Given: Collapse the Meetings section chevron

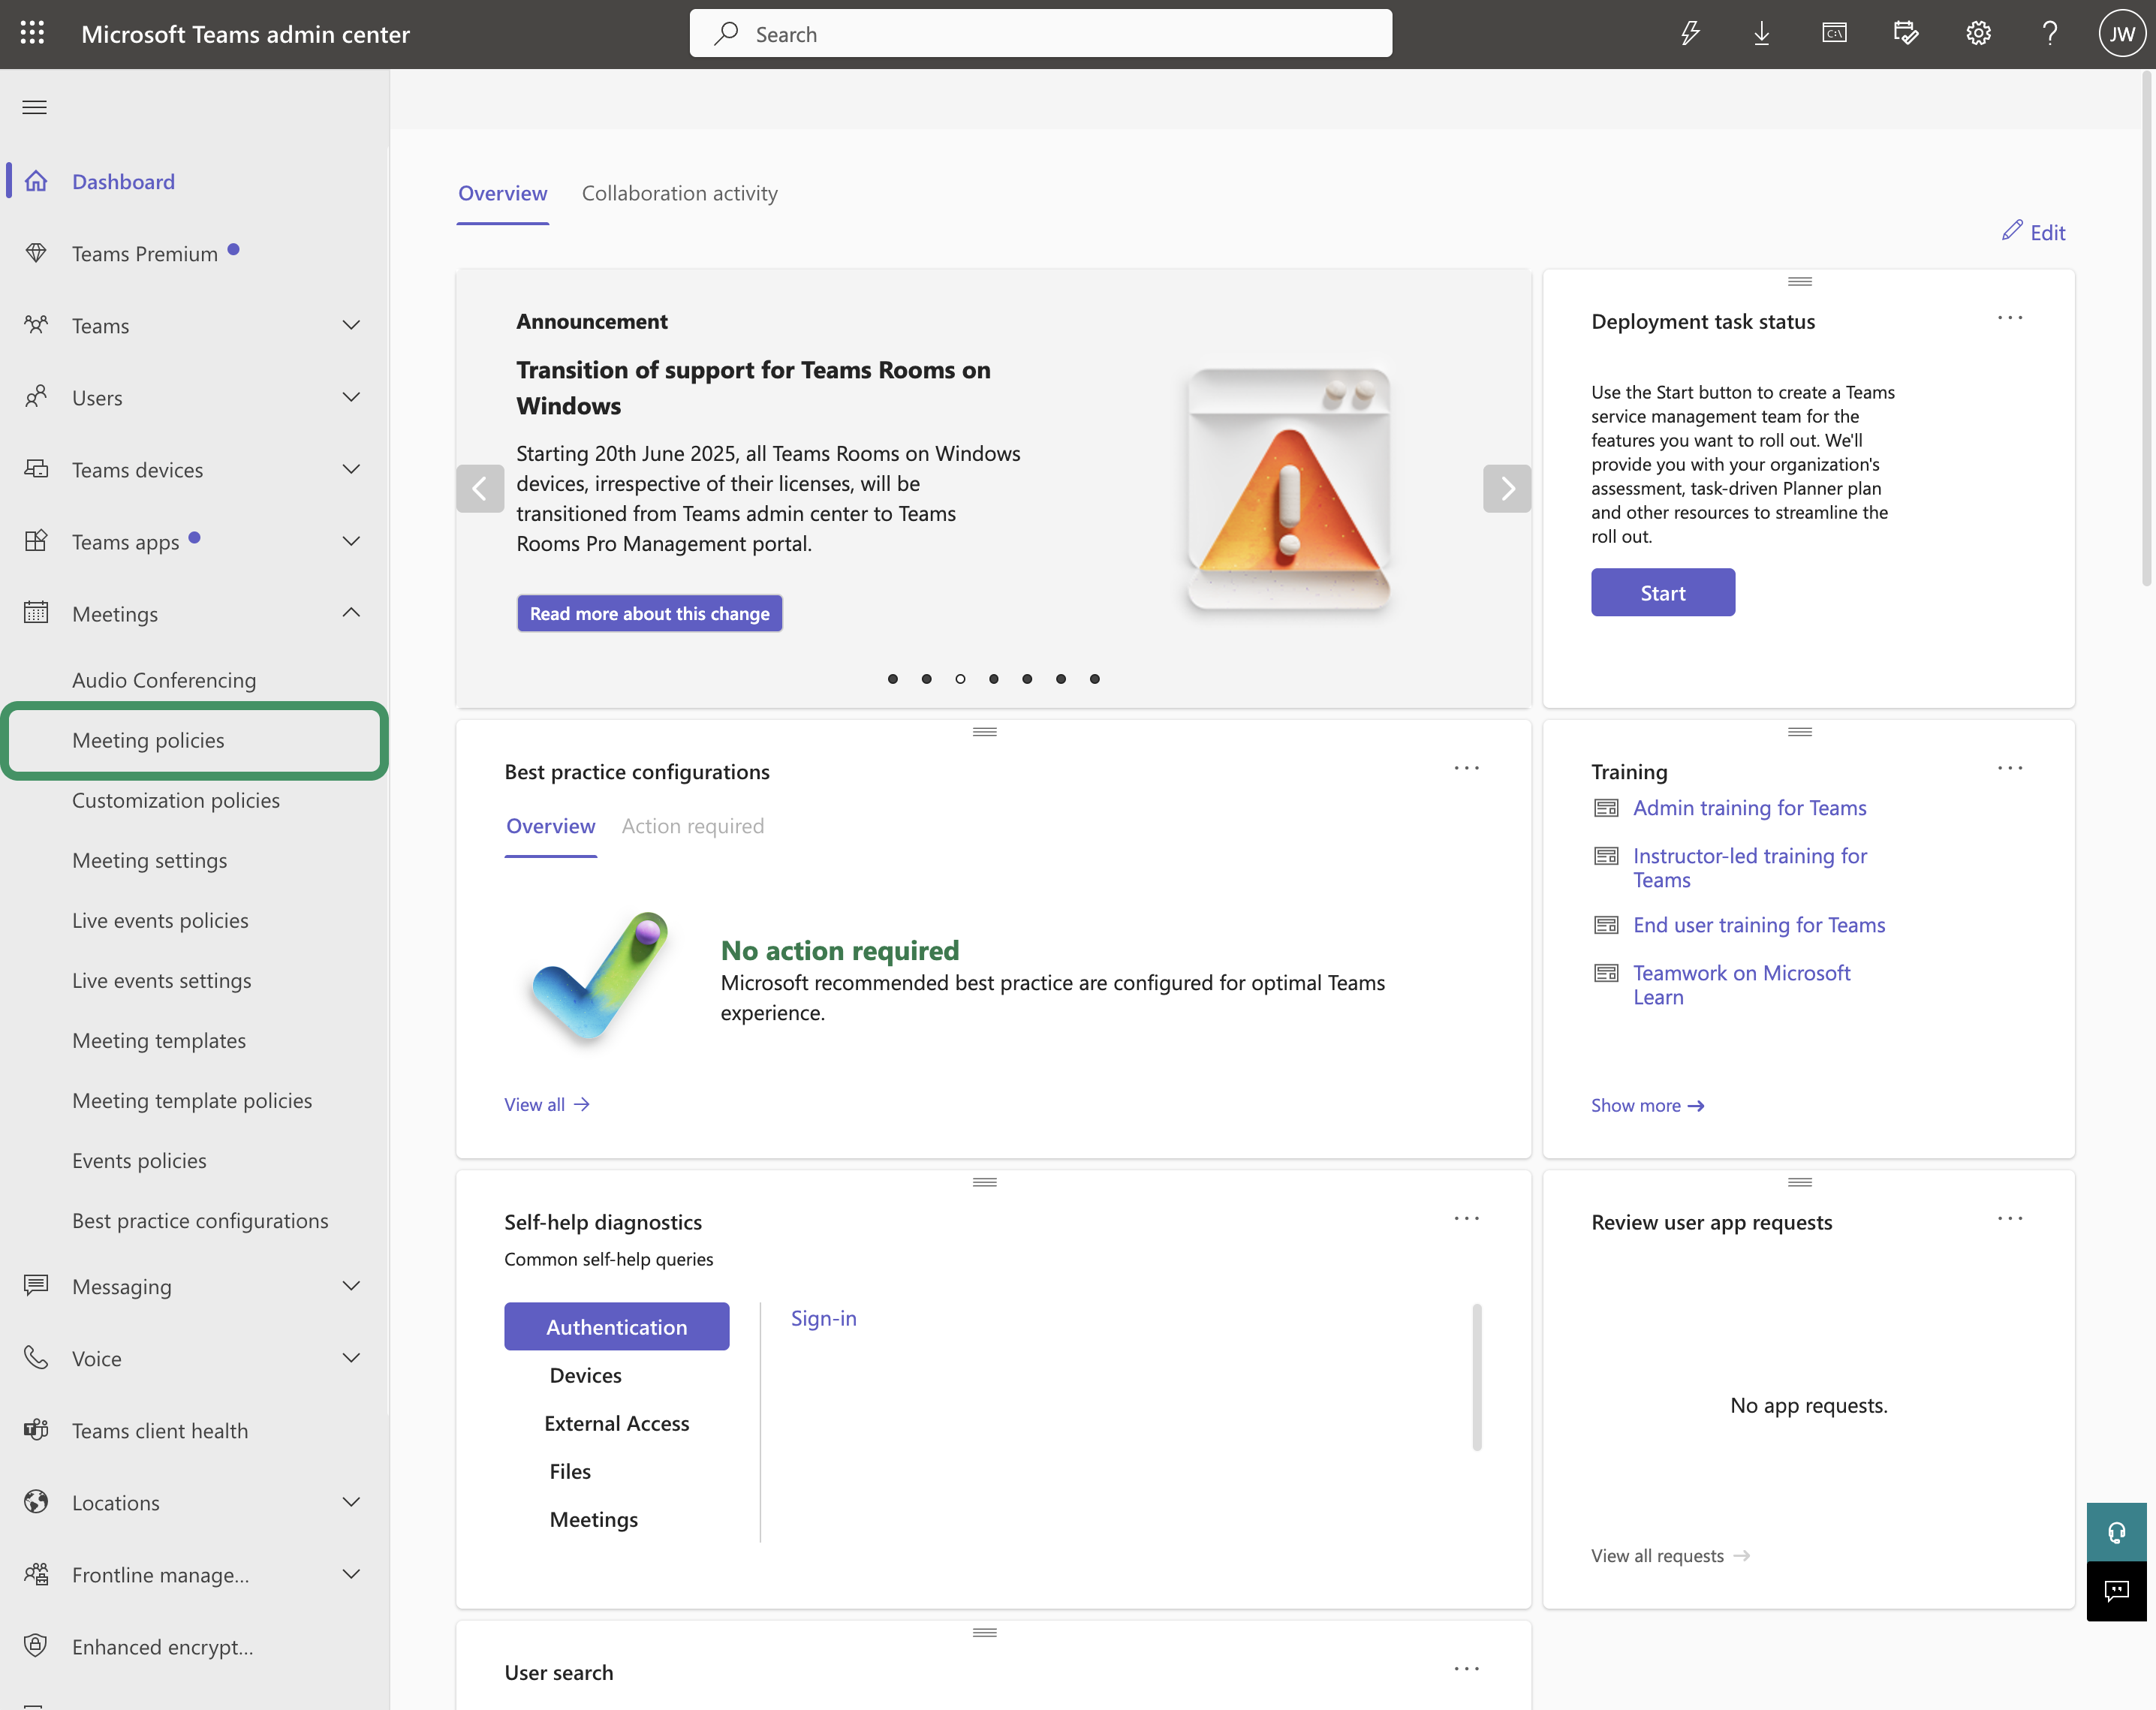Looking at the screenshot, I should pos(351,612).
